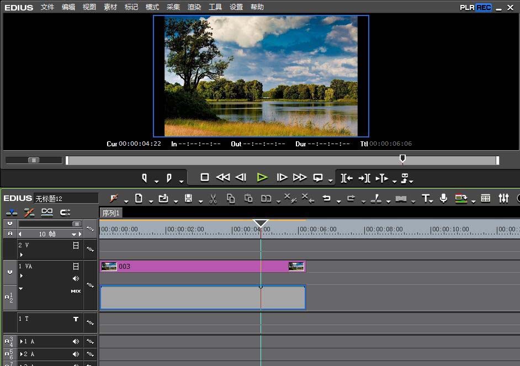
Task: Open drop-down beside Set In marker
Action: pyautogui.click(x=157, y=181)
